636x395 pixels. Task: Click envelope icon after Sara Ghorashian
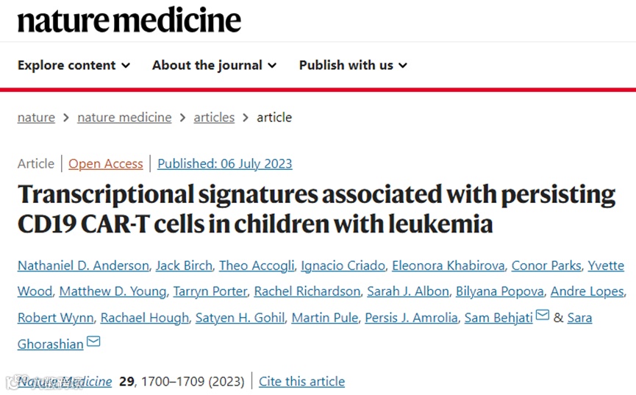tap(93, 341)
